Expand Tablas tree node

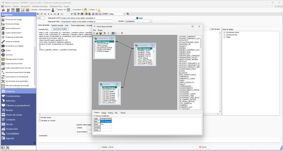pyautogui.click(x=224, y=37)
